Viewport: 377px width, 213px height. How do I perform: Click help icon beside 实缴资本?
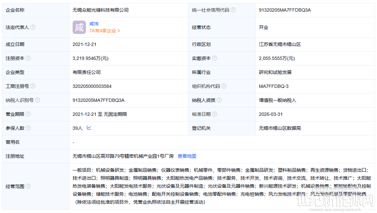pos(214,58)
